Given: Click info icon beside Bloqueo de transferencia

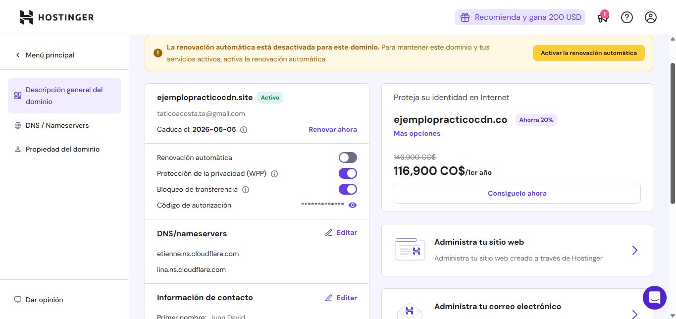Looking at the screenshot, I should [x=246, y=190].
